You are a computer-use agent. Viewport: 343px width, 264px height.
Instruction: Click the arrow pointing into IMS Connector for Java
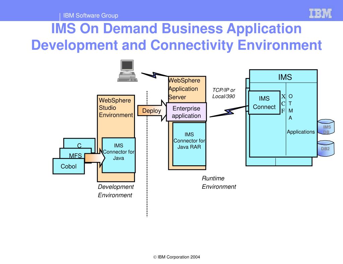point(95,158)
